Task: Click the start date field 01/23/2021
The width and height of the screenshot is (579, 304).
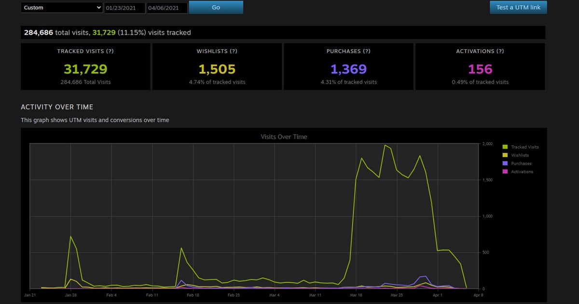Action: [124, 8]
